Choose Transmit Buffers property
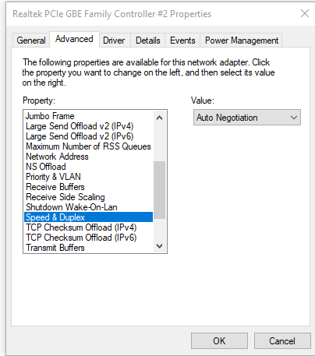 (x=88, y=248)
